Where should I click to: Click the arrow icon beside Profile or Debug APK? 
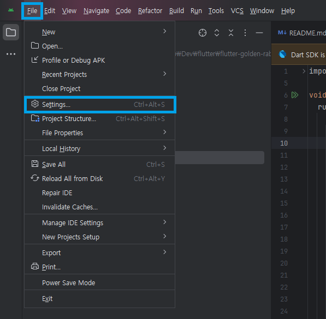[35, 59]
